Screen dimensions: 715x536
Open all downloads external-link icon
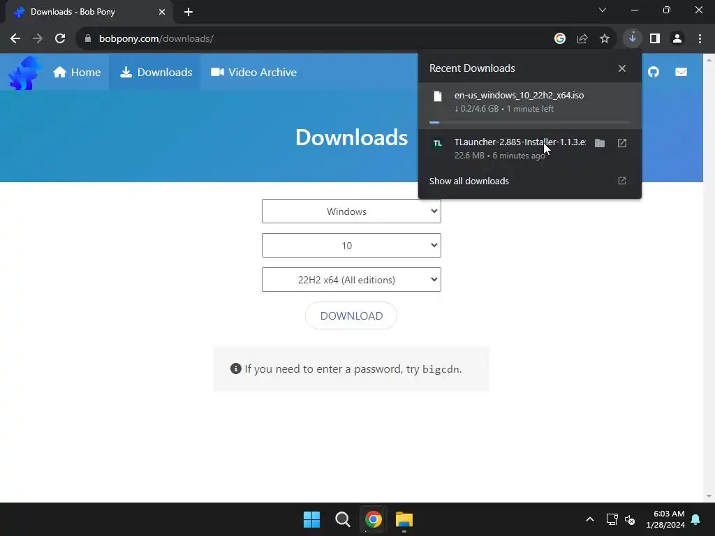pyautogui.click(x=622, y=181)
